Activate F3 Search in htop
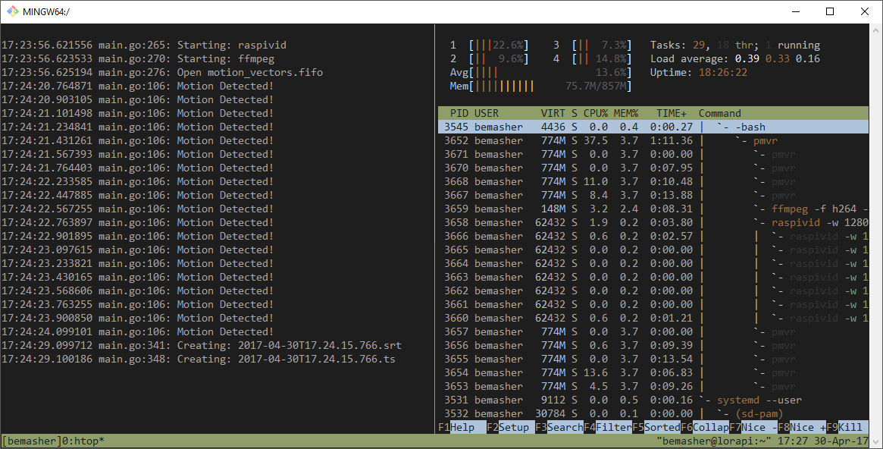 (559, 427)
